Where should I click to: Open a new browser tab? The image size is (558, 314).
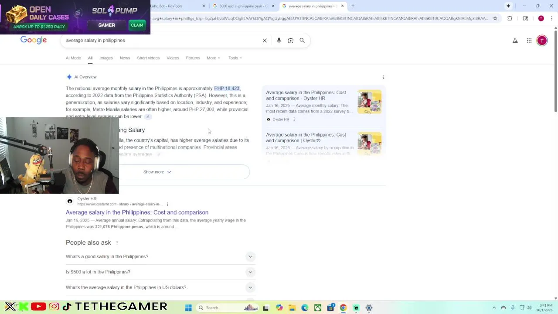coord(353,6)
